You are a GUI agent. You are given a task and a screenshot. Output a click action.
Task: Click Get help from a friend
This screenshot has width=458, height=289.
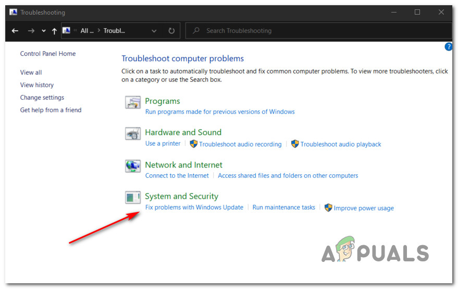(x=51, y=110)
